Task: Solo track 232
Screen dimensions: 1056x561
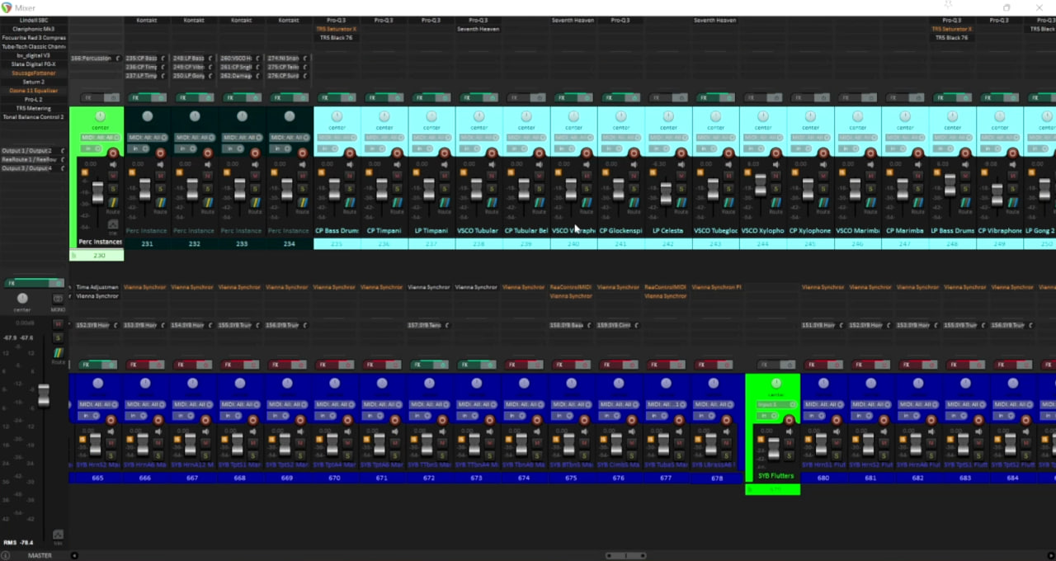Action: coord(207,188)
